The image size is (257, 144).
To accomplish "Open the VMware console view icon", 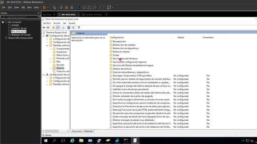I will [x=102, y=7].
